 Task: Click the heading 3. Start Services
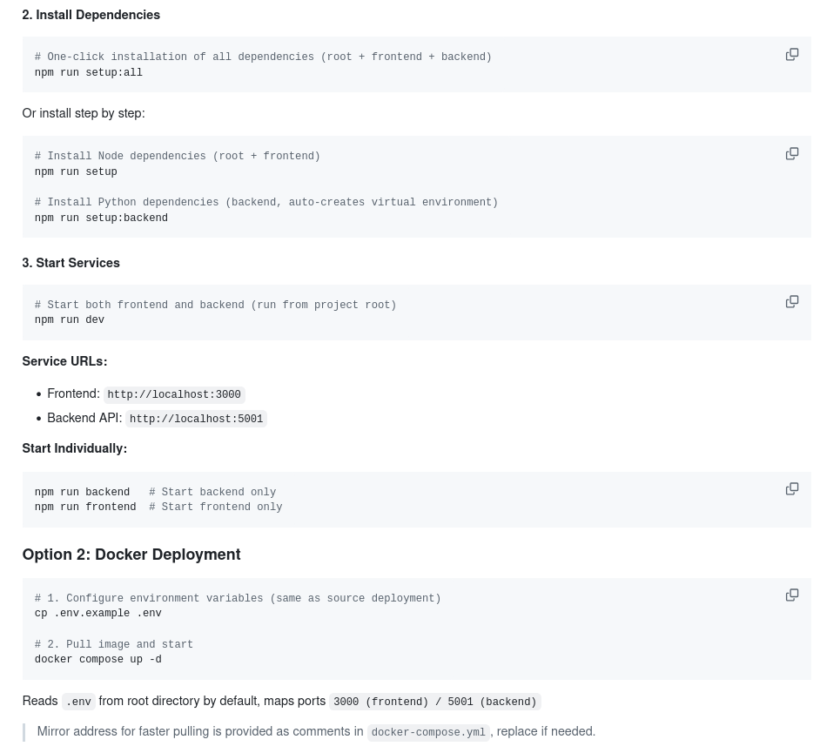tap(71, 263)
